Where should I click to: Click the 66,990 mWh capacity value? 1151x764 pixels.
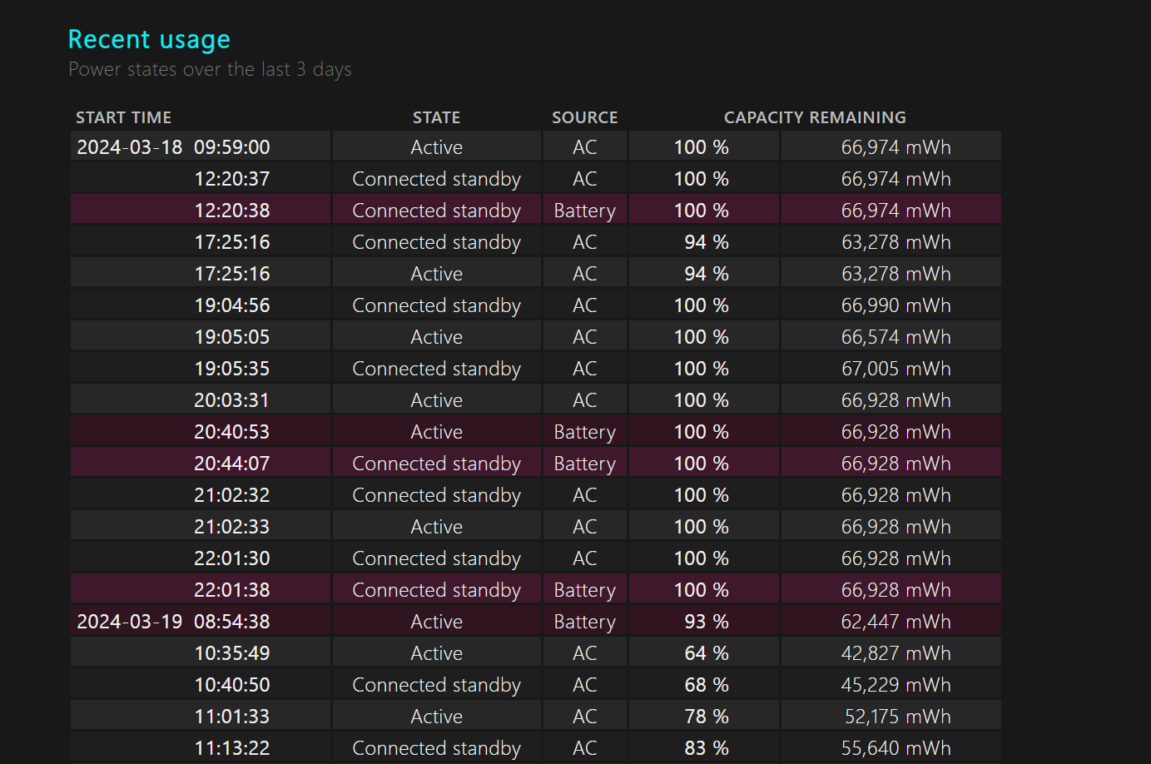click(x=895, y=305)
